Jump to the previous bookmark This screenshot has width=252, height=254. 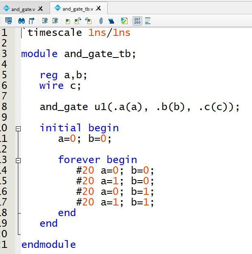point(88,21)
